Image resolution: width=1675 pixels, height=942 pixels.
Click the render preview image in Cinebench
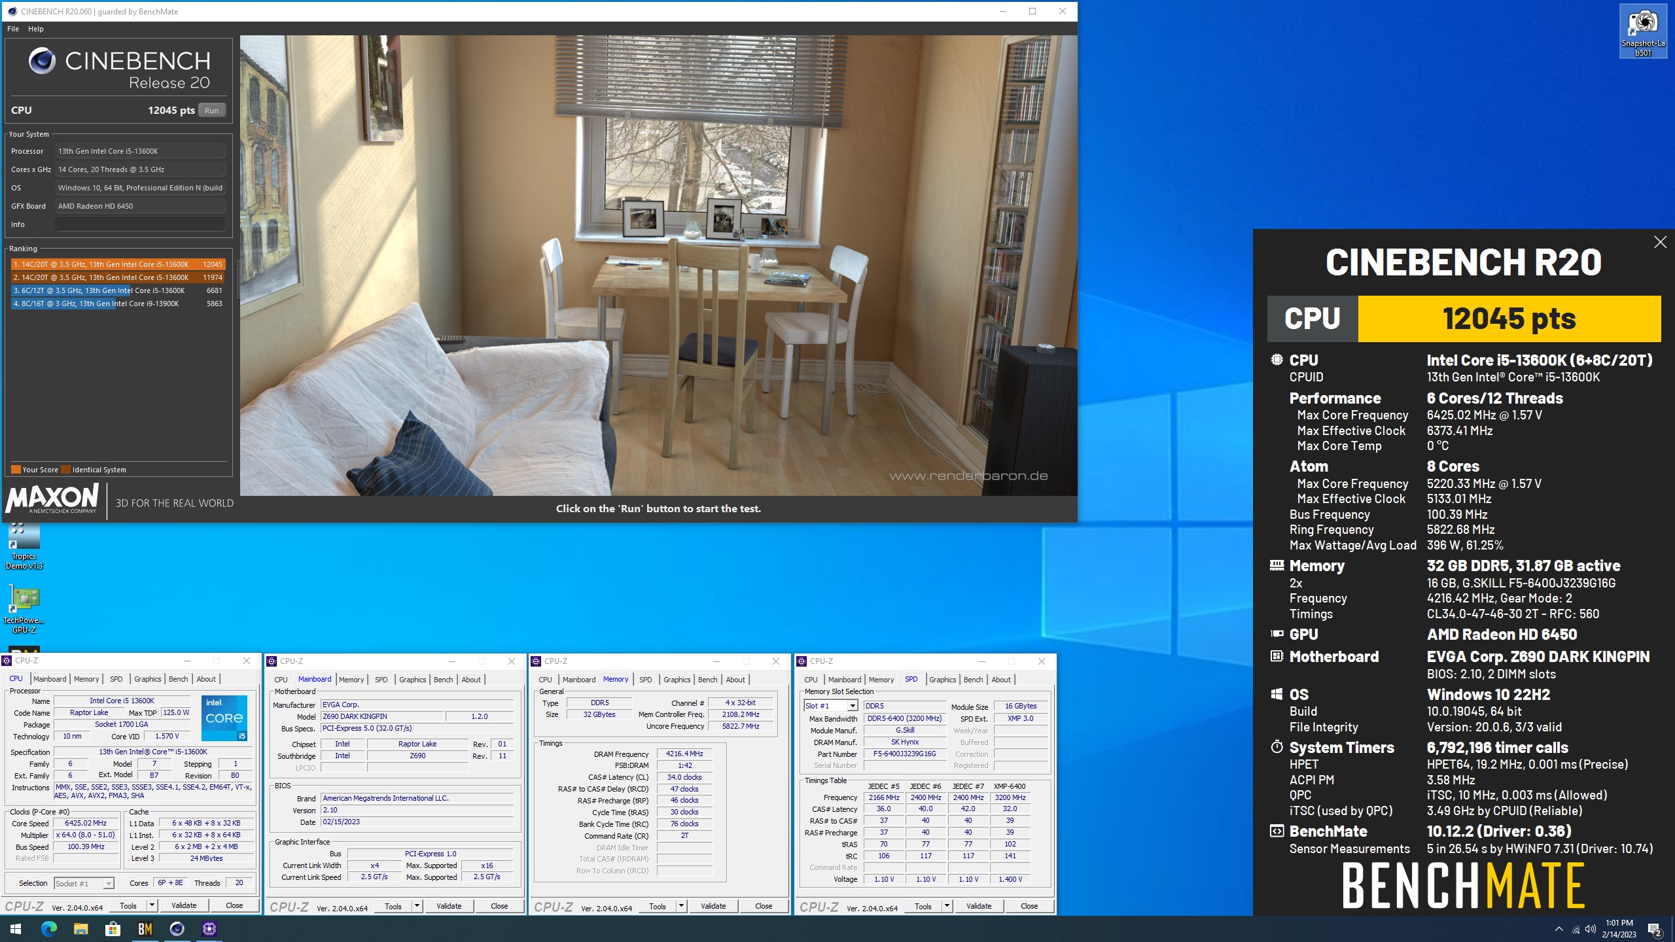coord(658,266)
